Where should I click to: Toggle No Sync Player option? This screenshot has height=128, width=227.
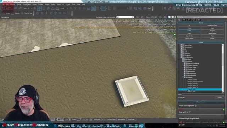pos(111,119)
